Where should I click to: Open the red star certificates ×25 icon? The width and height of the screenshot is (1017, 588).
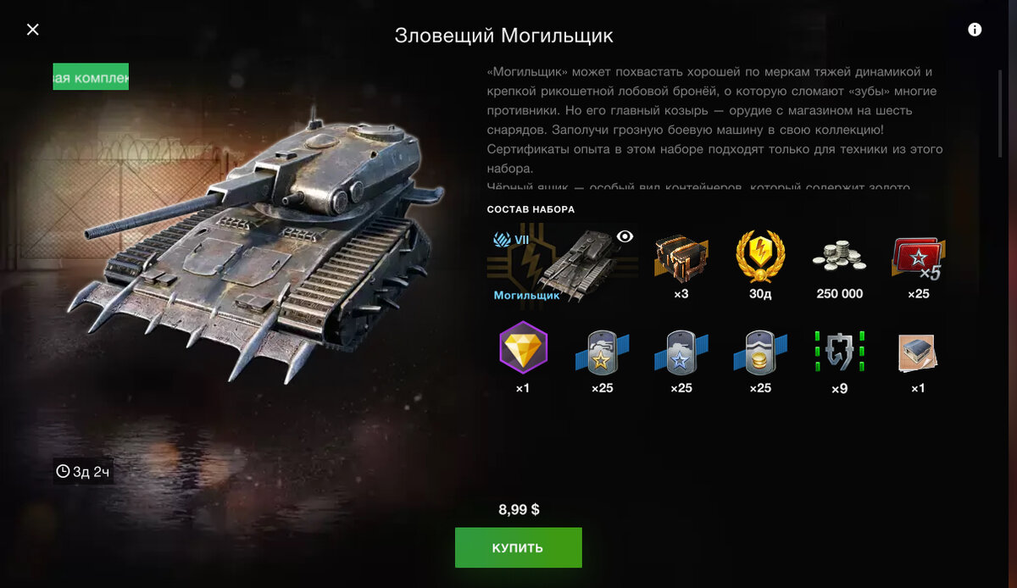tap(919, 258)
